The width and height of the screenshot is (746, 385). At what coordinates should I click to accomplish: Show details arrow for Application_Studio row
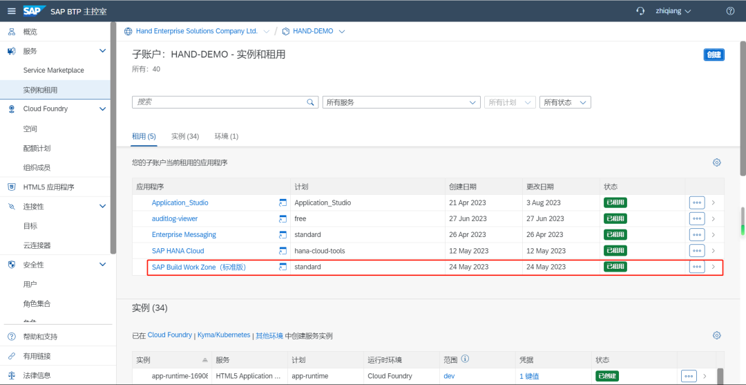713,203
